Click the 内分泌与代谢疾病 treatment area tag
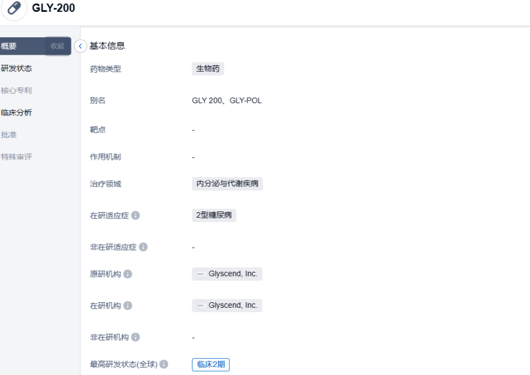 (x=227, y=183)
